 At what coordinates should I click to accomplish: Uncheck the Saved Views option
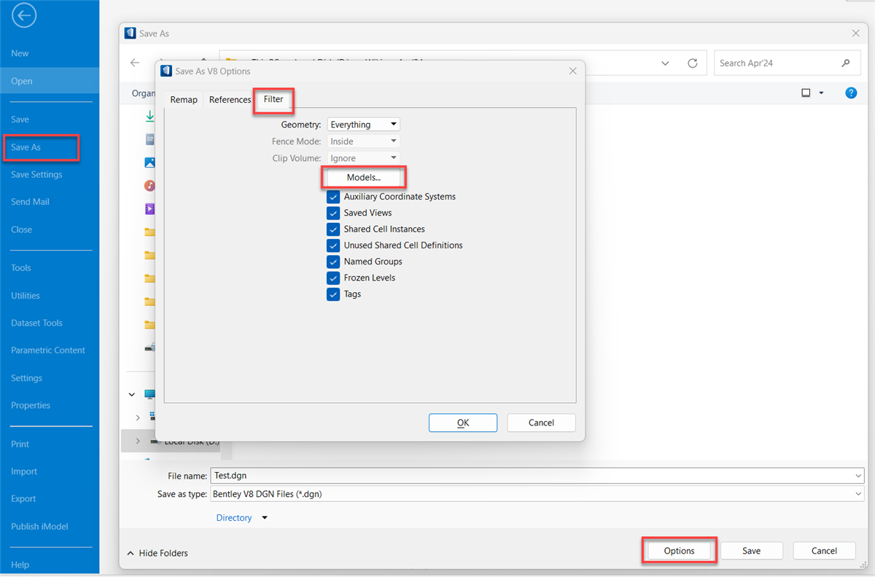click(x=333, y=213)
